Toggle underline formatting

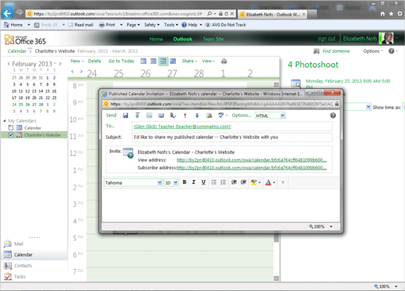(x=203, y=183)
